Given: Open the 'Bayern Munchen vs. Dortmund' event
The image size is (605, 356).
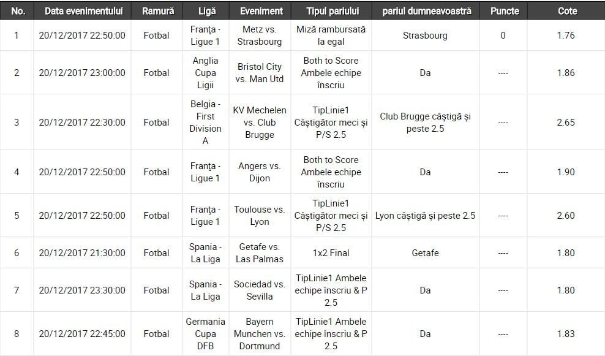Looking at the screenshot, I should 260,334.
